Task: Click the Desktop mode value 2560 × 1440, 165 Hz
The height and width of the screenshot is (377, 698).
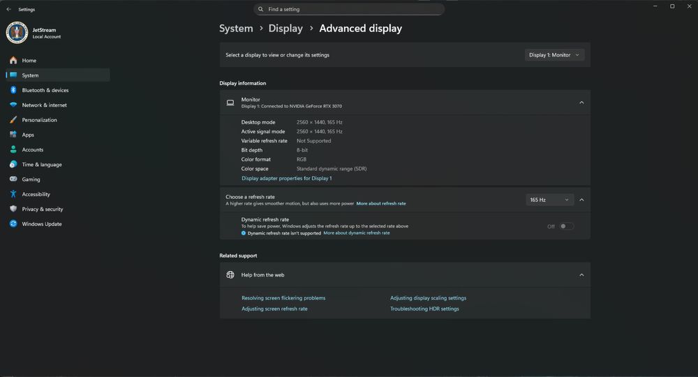Action: (320, 122)
